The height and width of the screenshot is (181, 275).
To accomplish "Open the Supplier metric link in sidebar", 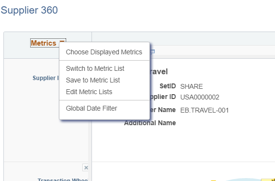I will [46, 78].
